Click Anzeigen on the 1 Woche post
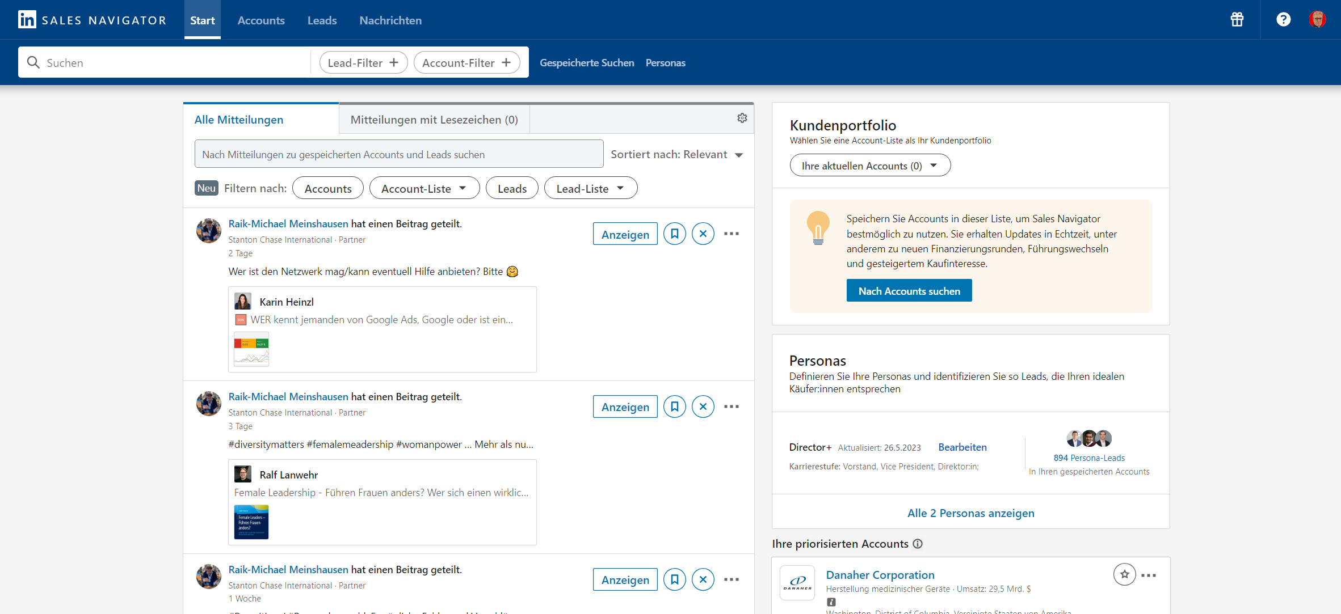 click(625, 579)
